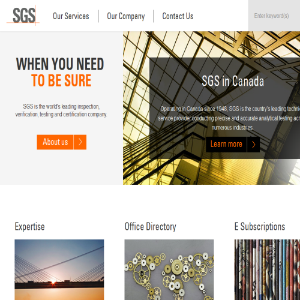This screenshot has width=300, height=300.
Task: Open the Office Directory gears map thumbnail
Action: (169, 269)
